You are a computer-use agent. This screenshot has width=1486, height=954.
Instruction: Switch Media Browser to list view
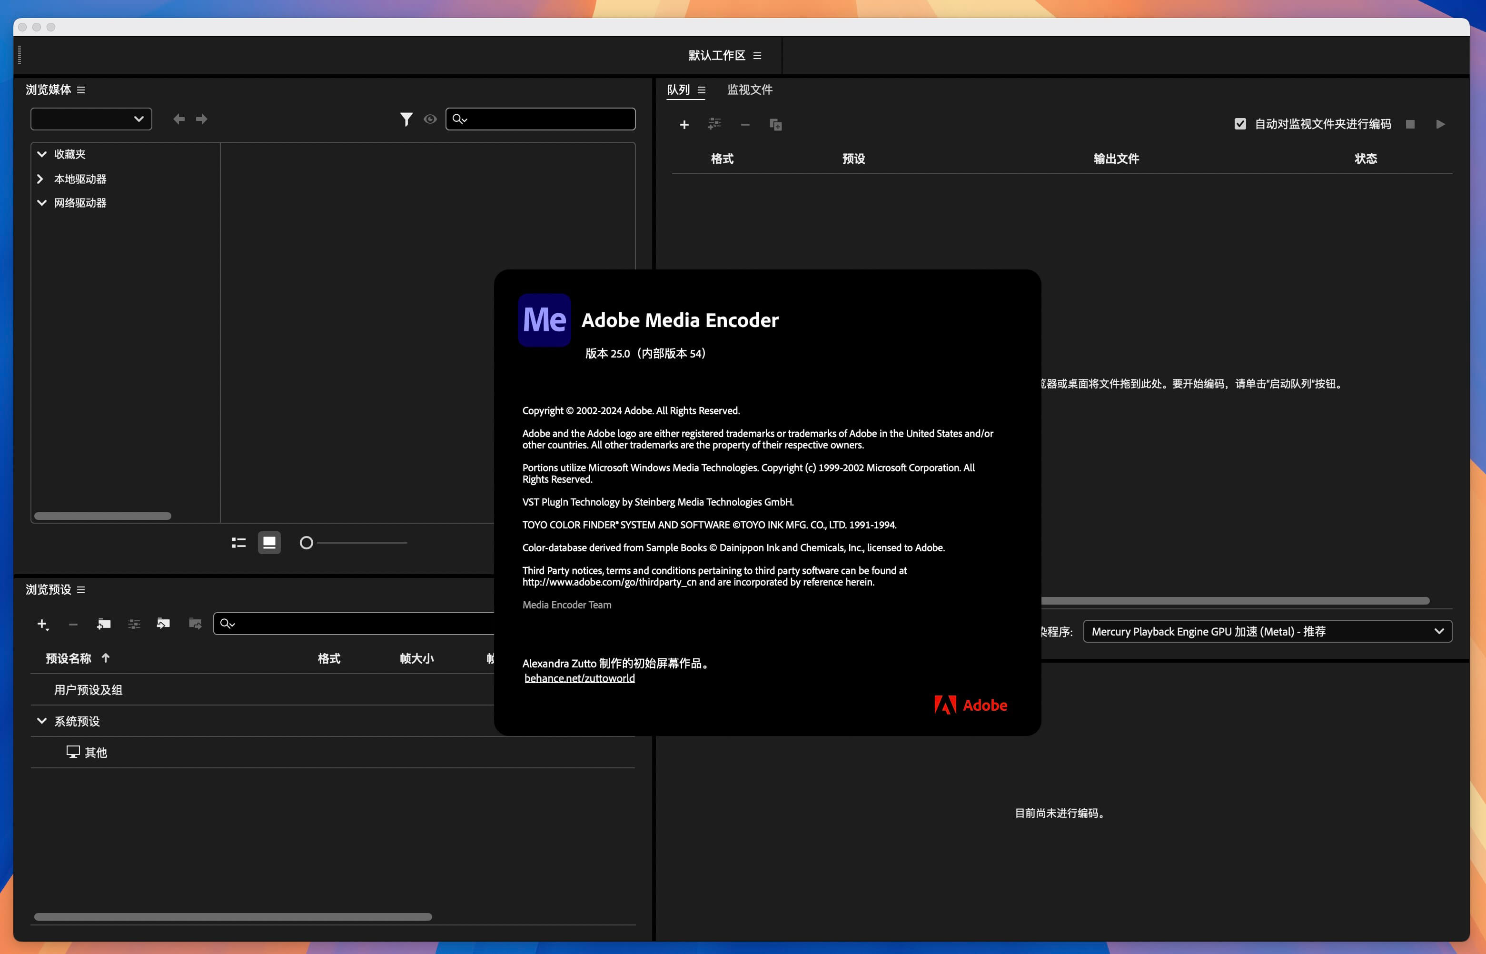238,543
